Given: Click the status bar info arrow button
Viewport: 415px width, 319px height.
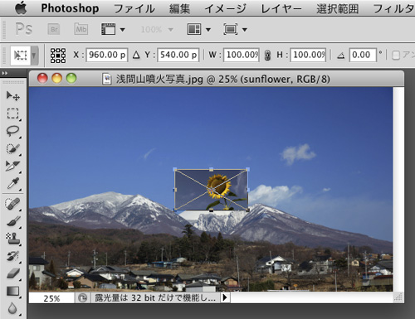Looking at the screenshot, I should click(x=225, y=297).
